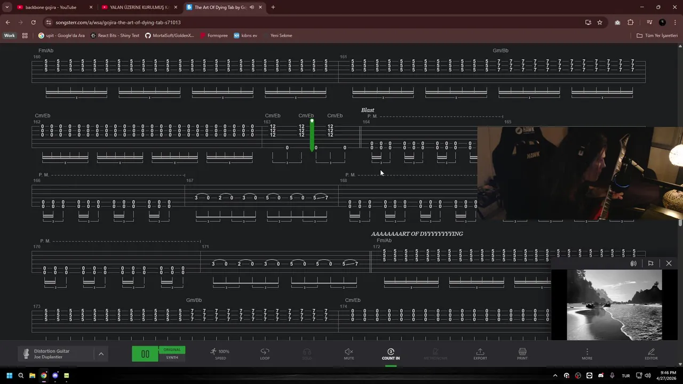
Task: Open the EXPORT option
Action: (x=480, y=354)
